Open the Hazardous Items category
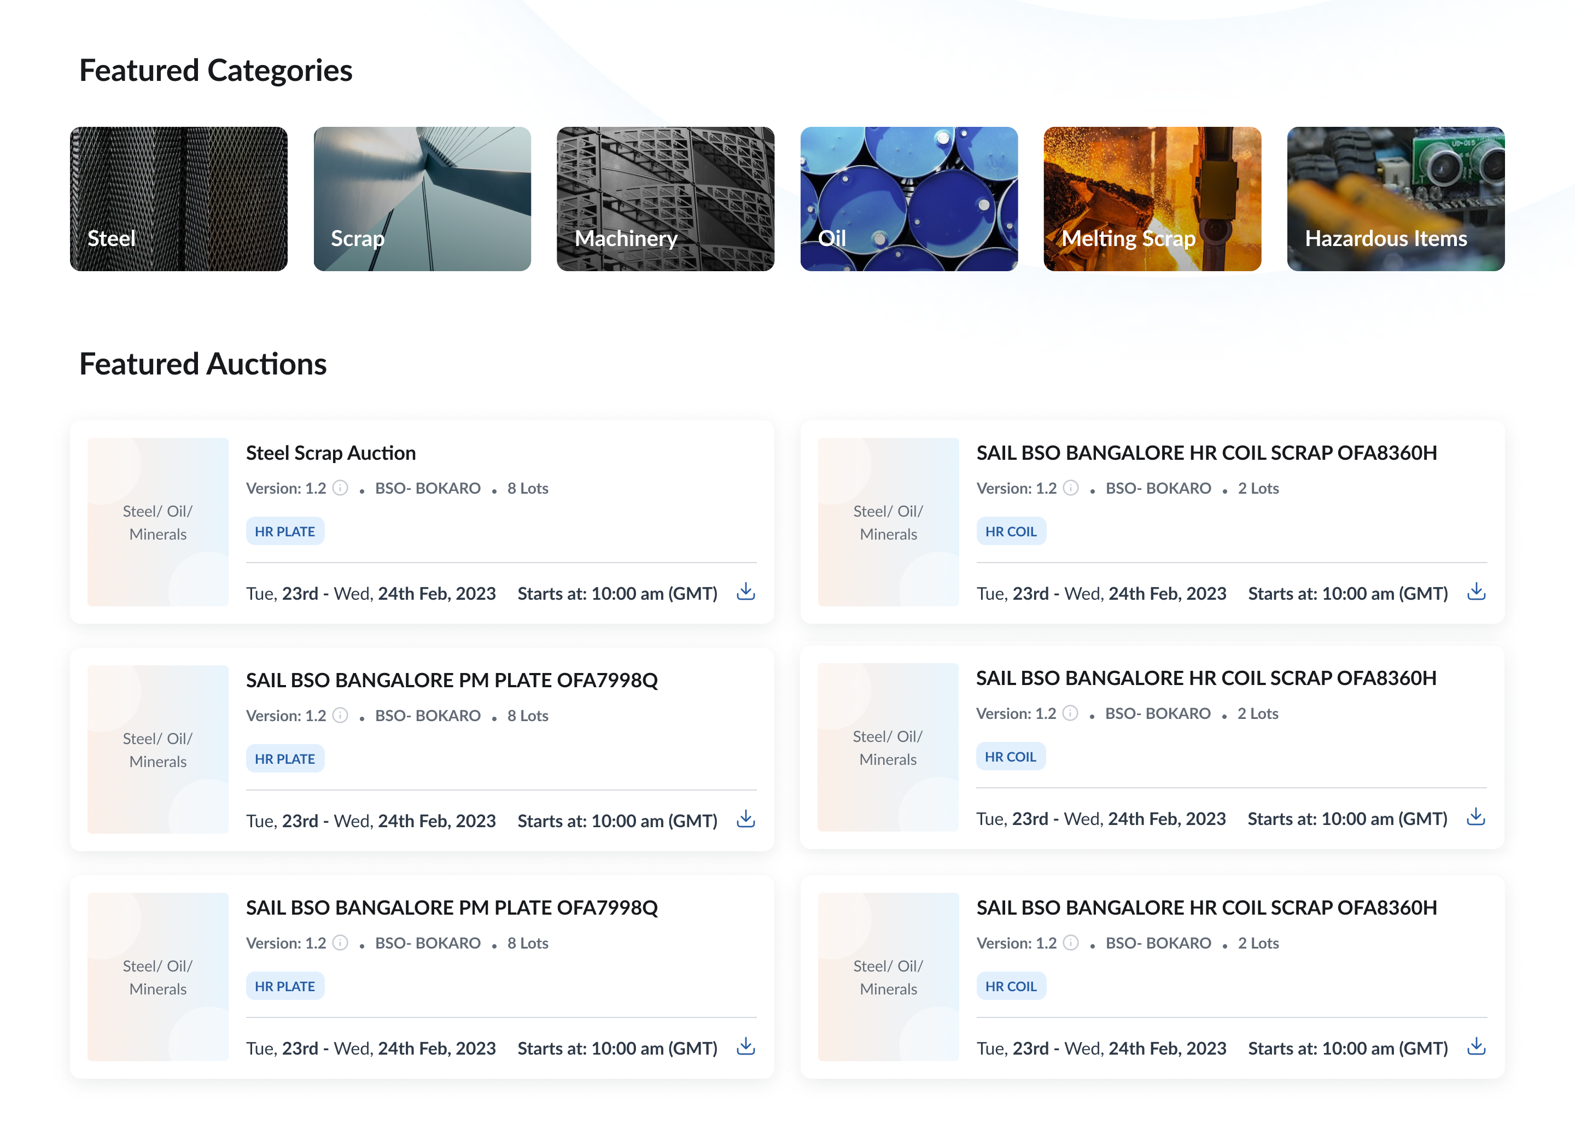The height and width of the screenshot is (1147, 1575). click(x=1395, y=198)
